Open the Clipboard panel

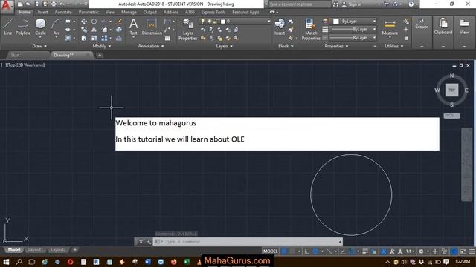pyautogui.click(x=443, y=33)
